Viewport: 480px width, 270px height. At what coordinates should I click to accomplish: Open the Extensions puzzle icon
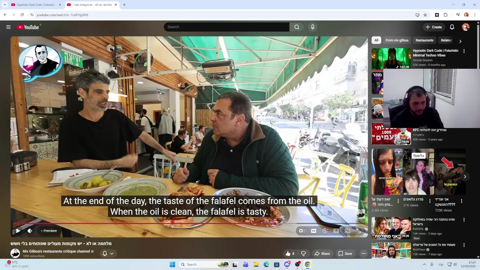point(445,15)
